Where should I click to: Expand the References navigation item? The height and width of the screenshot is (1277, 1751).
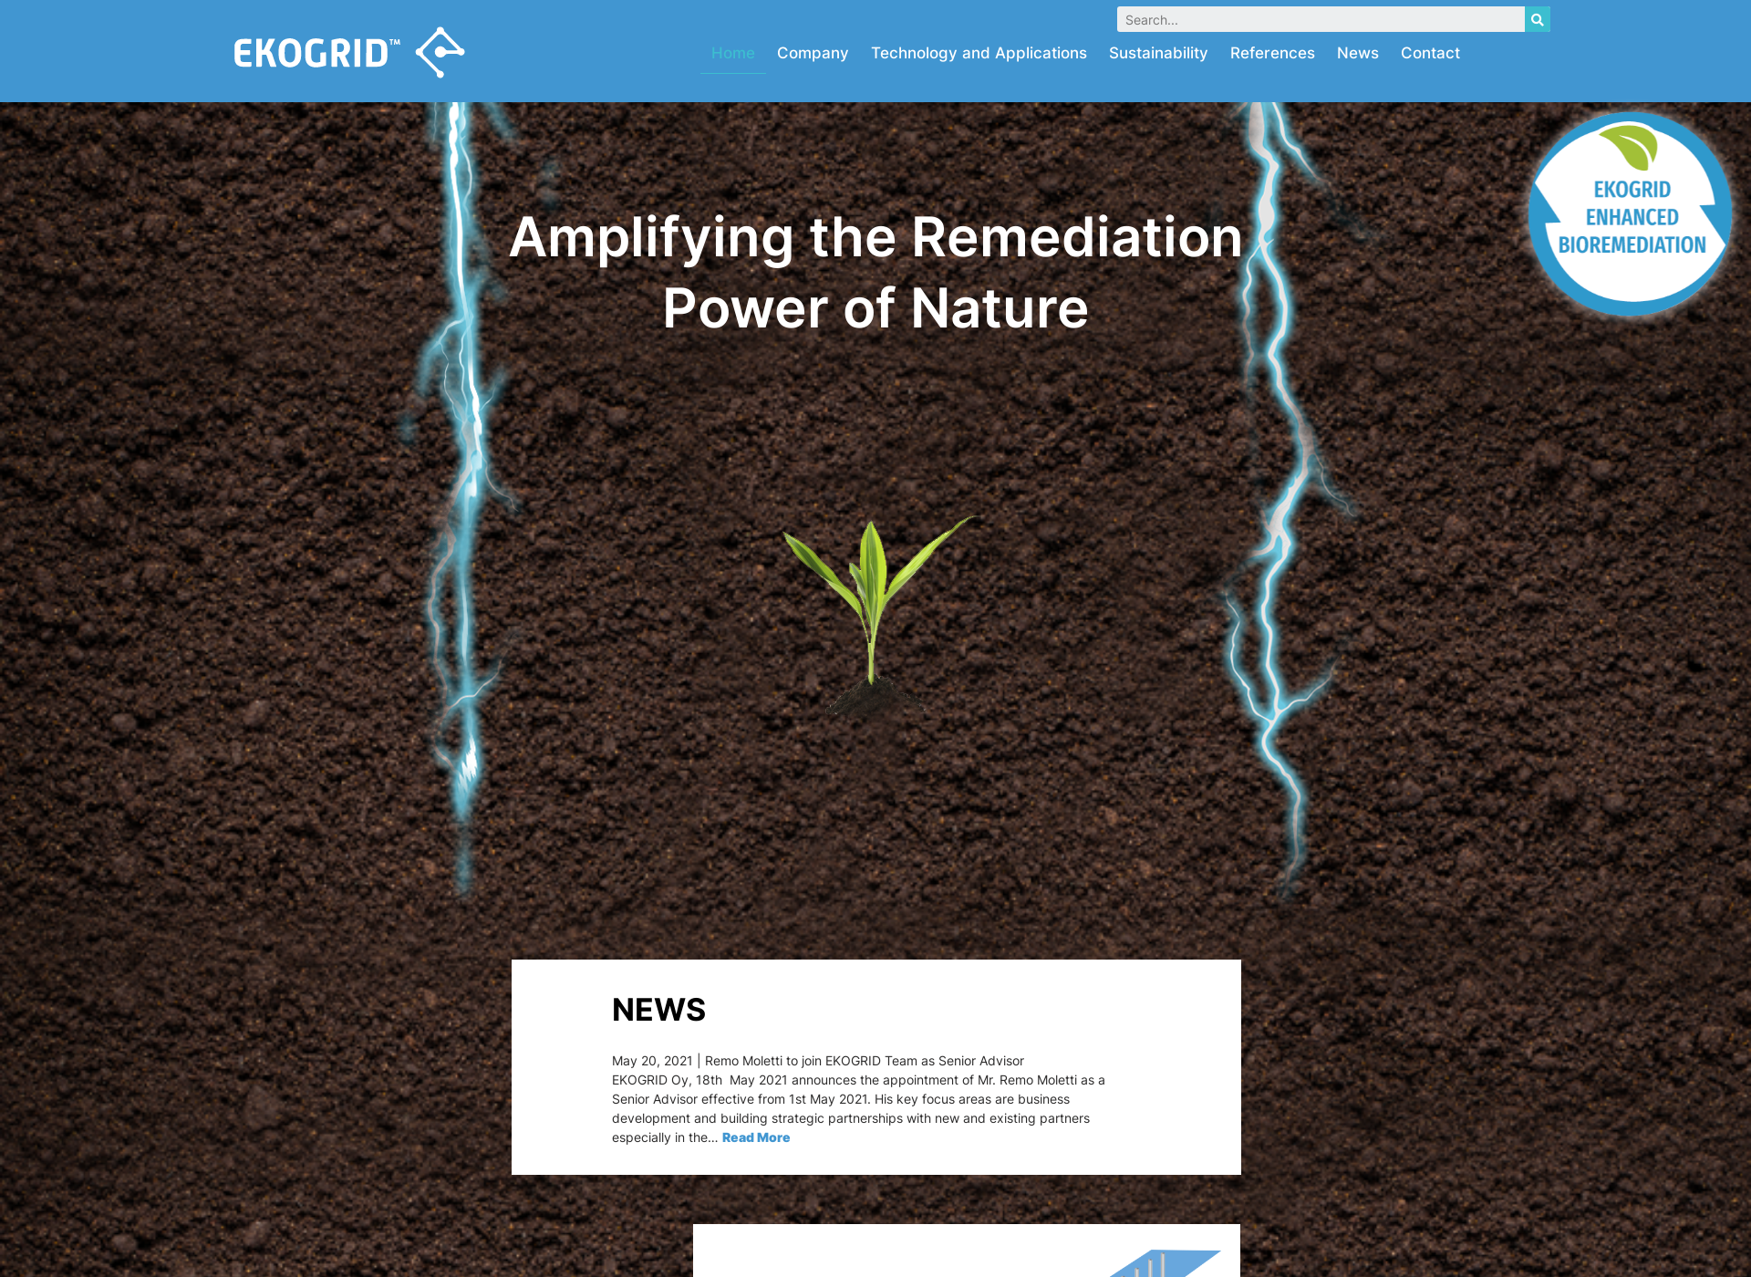tap(1271, 52)
